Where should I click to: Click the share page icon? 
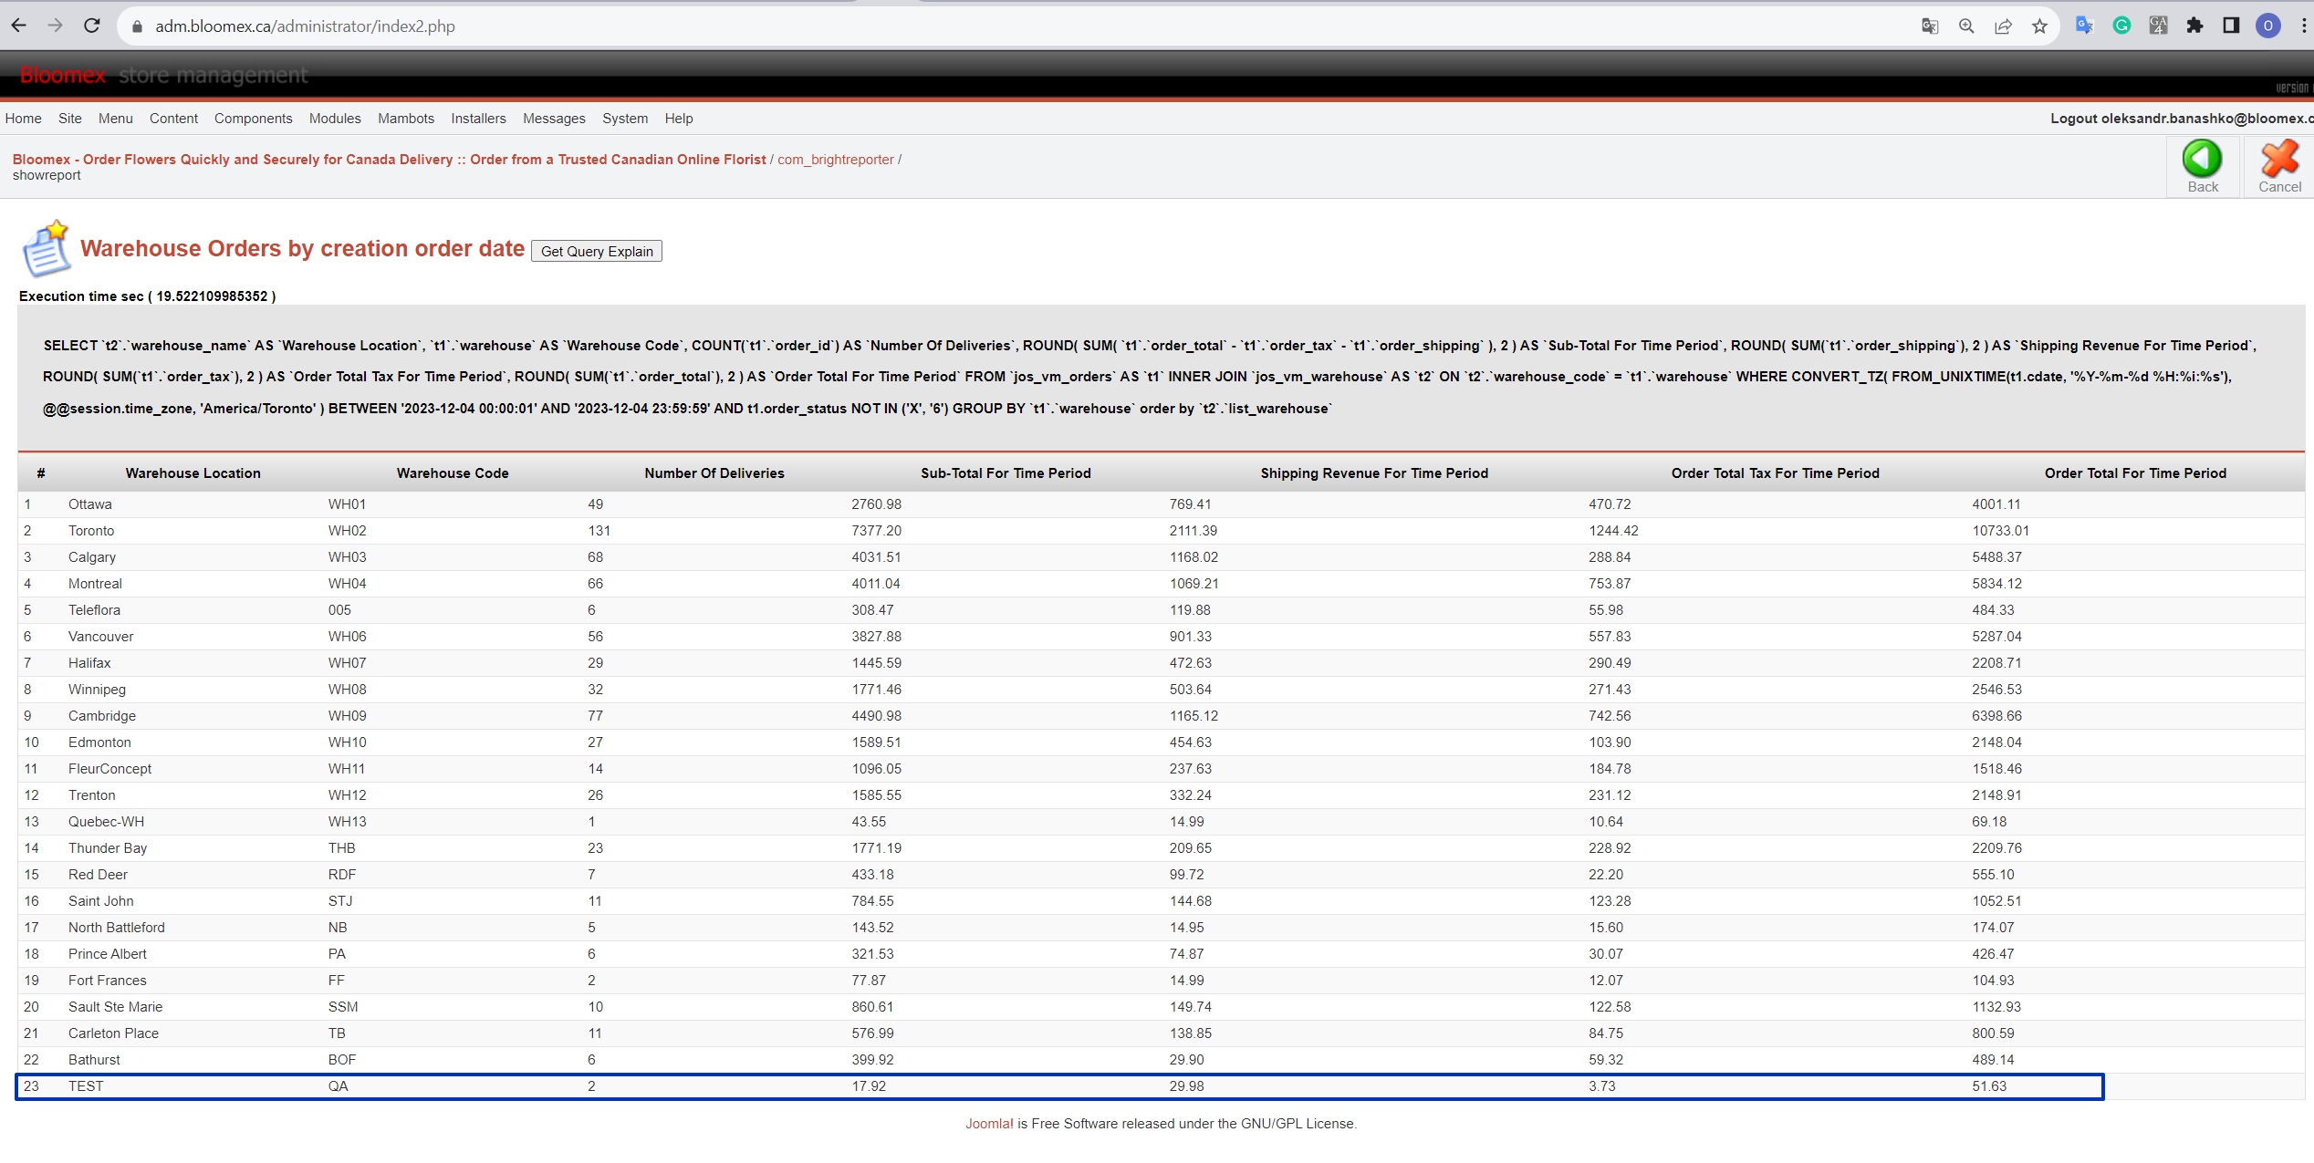coord(2003,26)
